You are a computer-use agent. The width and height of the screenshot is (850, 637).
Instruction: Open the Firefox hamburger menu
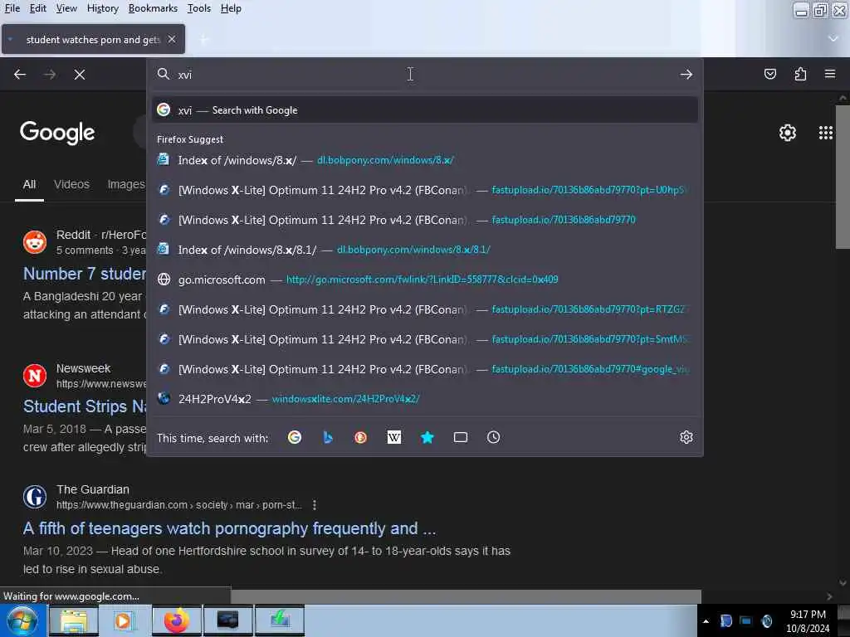(x=830, y=74)
